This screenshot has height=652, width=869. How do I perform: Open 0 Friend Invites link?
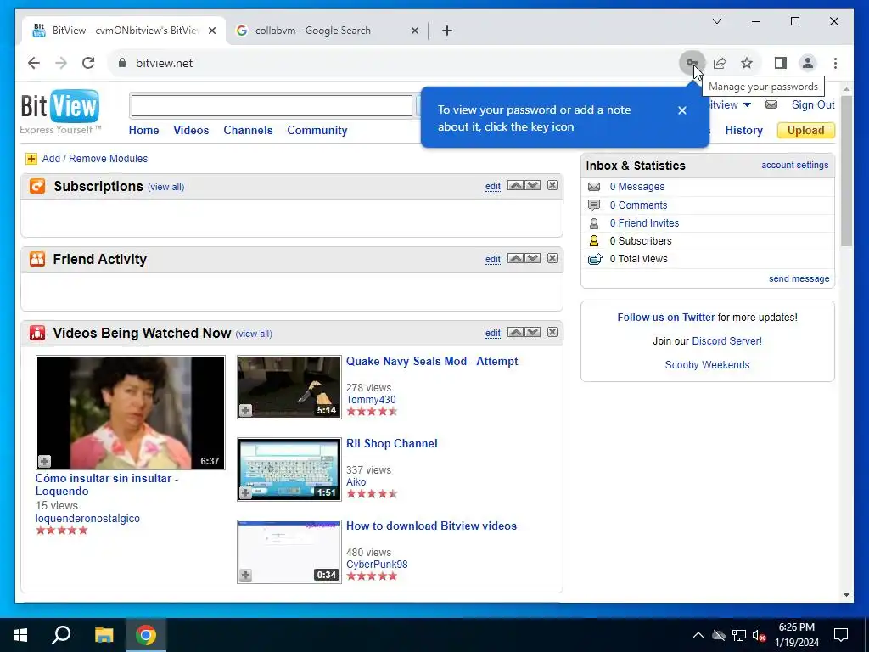click(x=644, y=223)
